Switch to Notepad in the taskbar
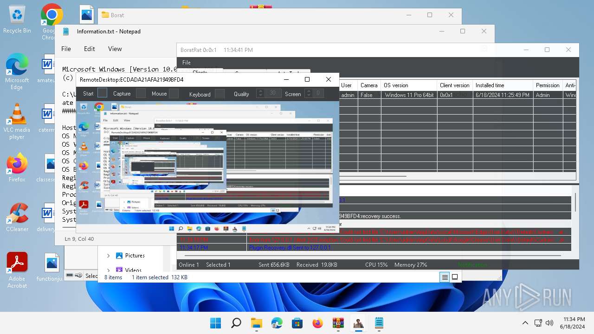This screenshot has height=334, width=594. coord(379,323)
